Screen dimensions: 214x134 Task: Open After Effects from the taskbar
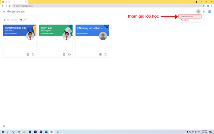click(41, 132)
